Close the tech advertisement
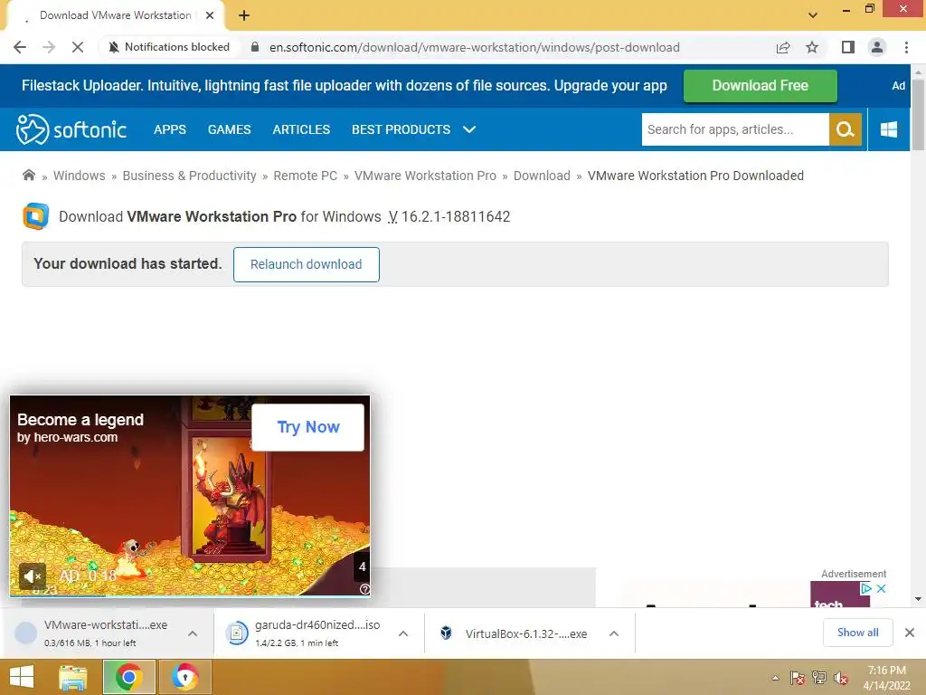Image resolution: width=926 pixels, height=695 pixels. [x=881, y=588]
